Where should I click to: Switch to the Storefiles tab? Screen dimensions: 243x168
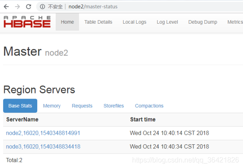click(x=114, y=106)
